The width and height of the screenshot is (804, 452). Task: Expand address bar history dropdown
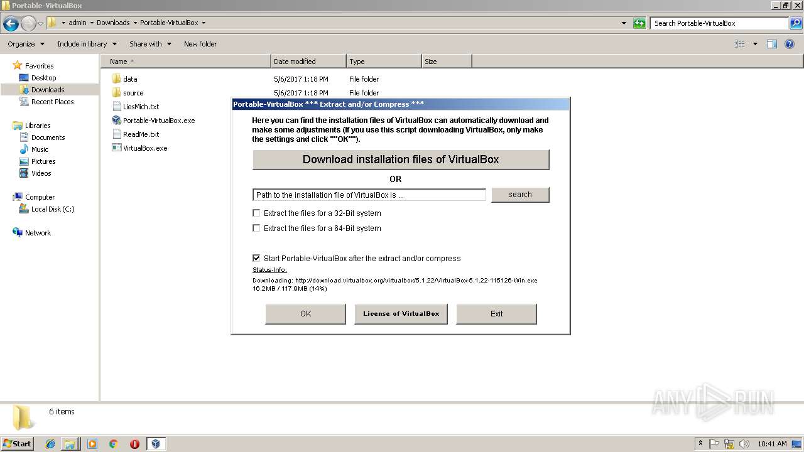pyautogui.click(x=624, y=23)
